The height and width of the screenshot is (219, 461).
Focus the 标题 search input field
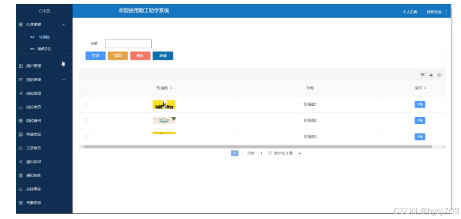click(x=128, y=43)
